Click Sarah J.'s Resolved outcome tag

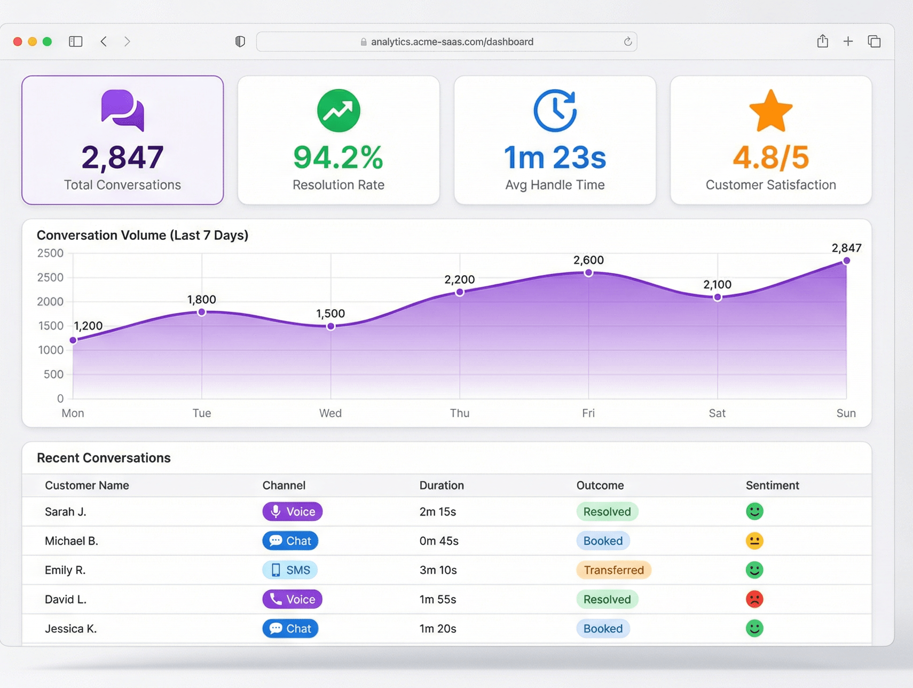607,512
